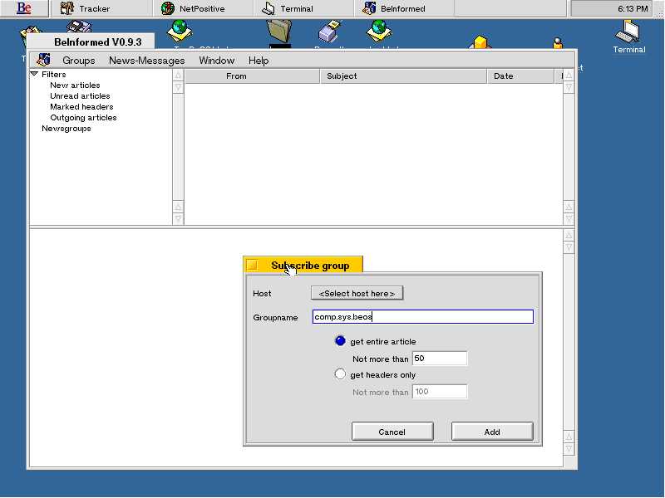Open the News-Messages menu
The width and height of the screenshot is (665, 498).
(147, 61)
